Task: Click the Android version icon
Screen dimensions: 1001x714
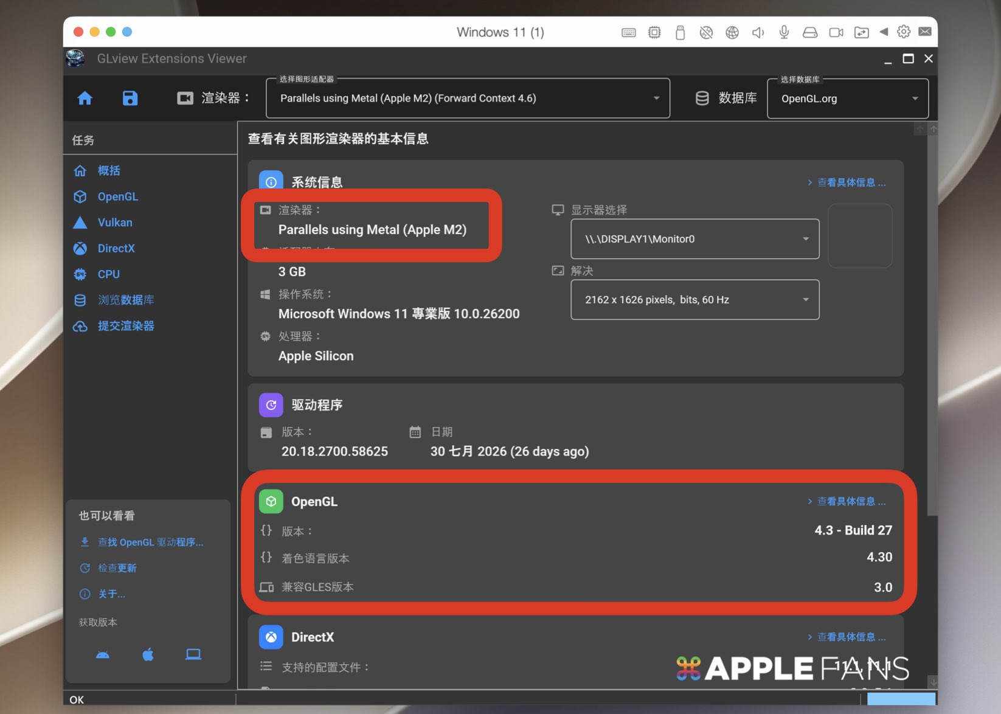Action: click(x=103, y=654)
